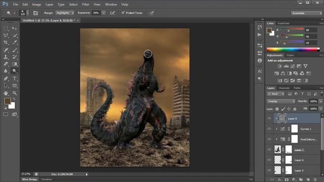Select the Eraser tool
324x182 pixels.
pos(6,64)
